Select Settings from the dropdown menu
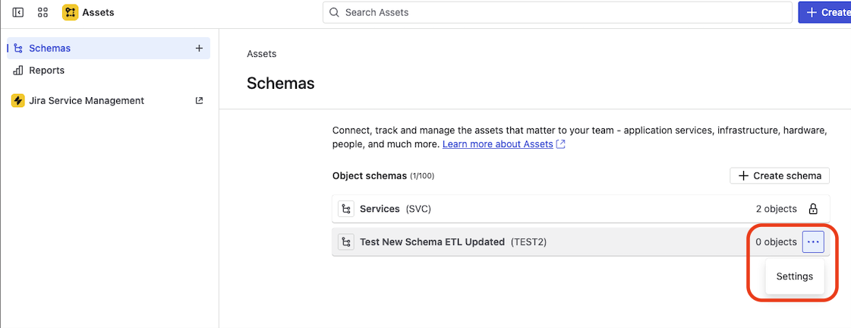This screenshot has height=328, width=851. click(x=794, y=276)
